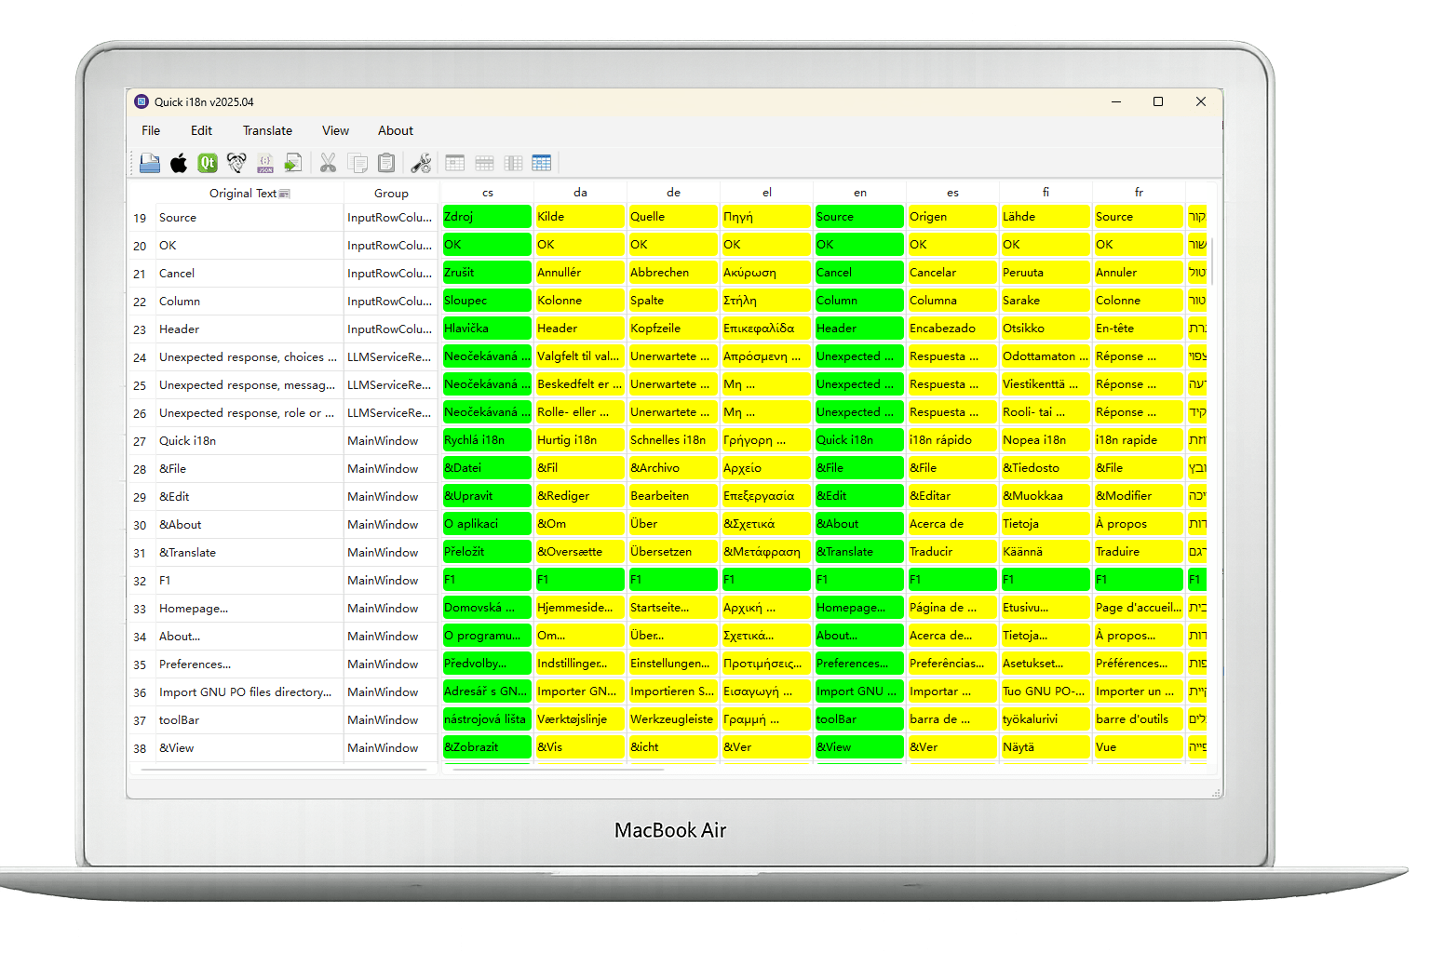The width and height of the screenshot is (1430, 953).
Task: Click original text '&Translate' in row 31
Action: [x=187, y=553]
